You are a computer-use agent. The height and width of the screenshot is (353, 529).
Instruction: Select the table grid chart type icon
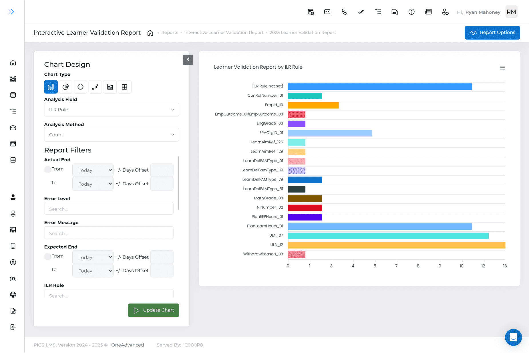[124, 87]
